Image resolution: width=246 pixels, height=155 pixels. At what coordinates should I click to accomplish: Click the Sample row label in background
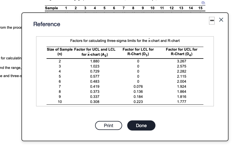coord(51,8)
